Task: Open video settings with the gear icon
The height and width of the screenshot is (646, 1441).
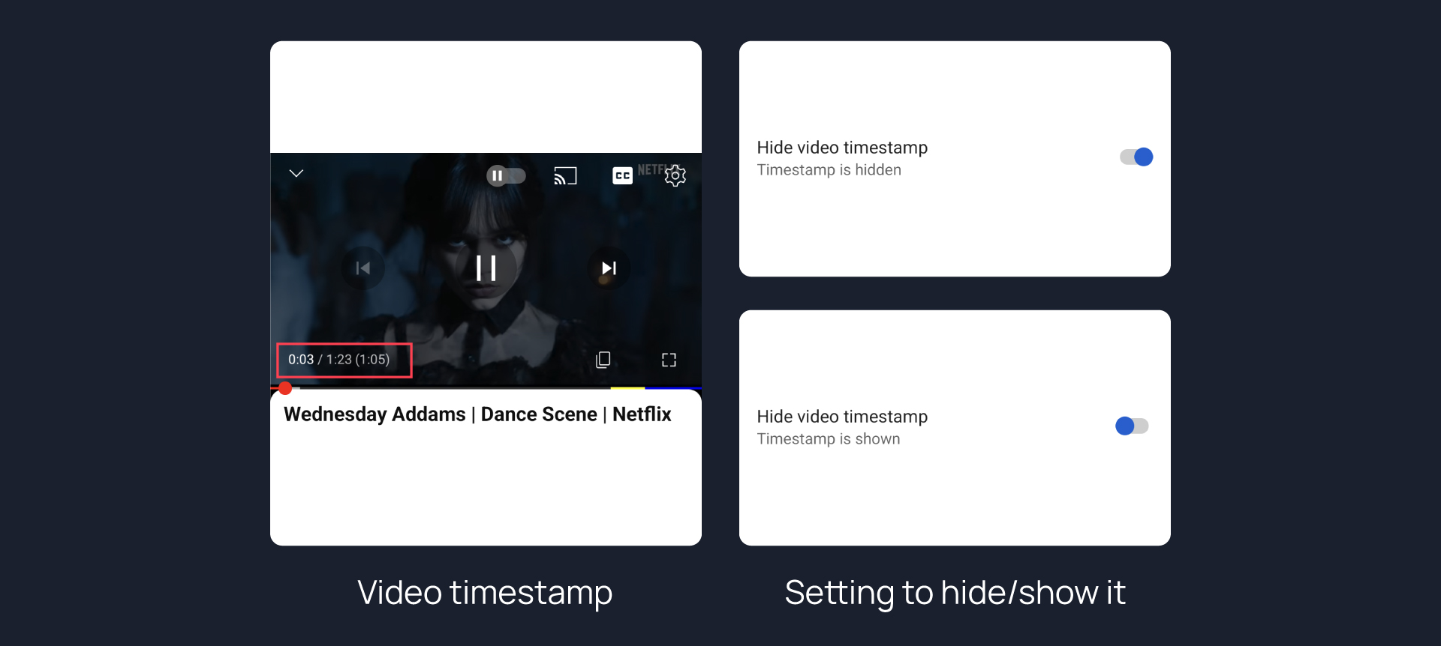Action: (675, 175)
